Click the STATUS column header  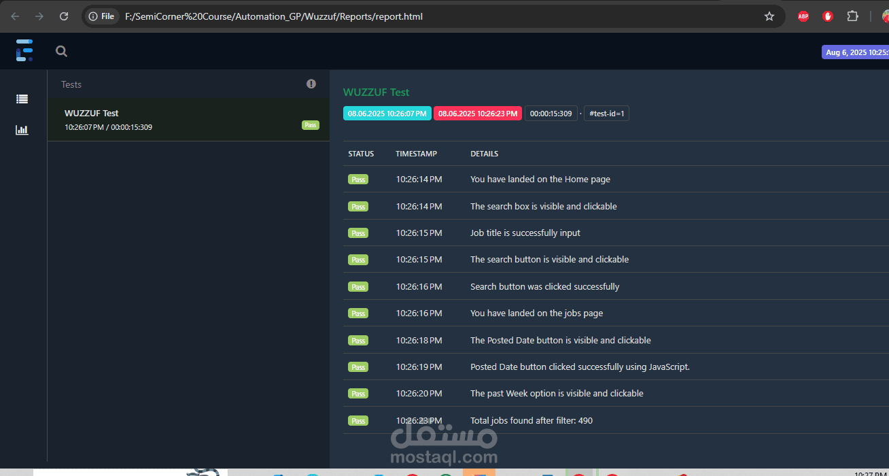[361, 154]
